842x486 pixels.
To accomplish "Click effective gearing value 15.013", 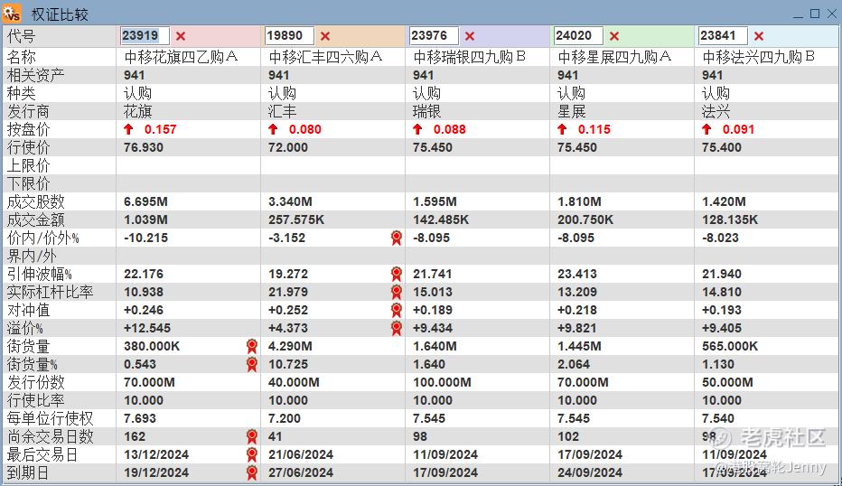I will click(x=432, y=292).
